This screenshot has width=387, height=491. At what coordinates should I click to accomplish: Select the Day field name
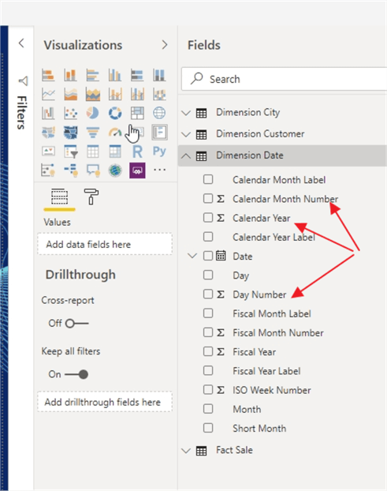(240, 275)
